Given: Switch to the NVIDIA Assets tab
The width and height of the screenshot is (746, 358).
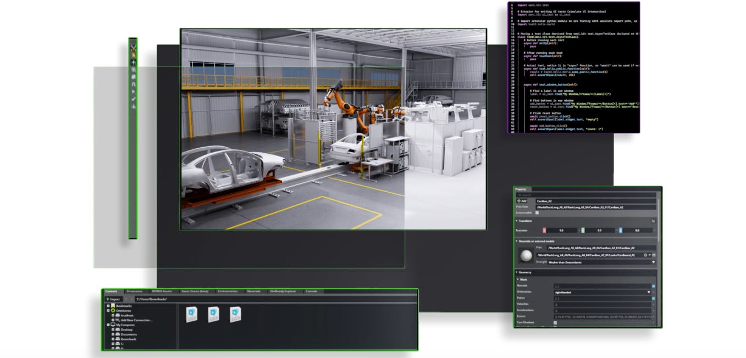Looking at the screenshot, I should [161, 291].
